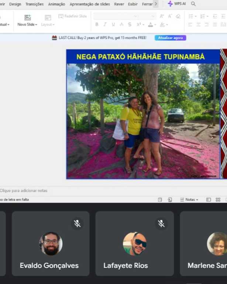Switch to normal view icon in status bar

209,200
